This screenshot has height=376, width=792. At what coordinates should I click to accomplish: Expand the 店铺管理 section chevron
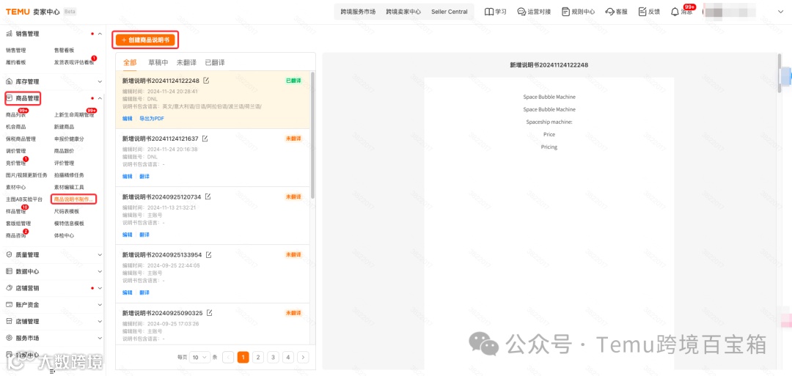click(100, 322)
